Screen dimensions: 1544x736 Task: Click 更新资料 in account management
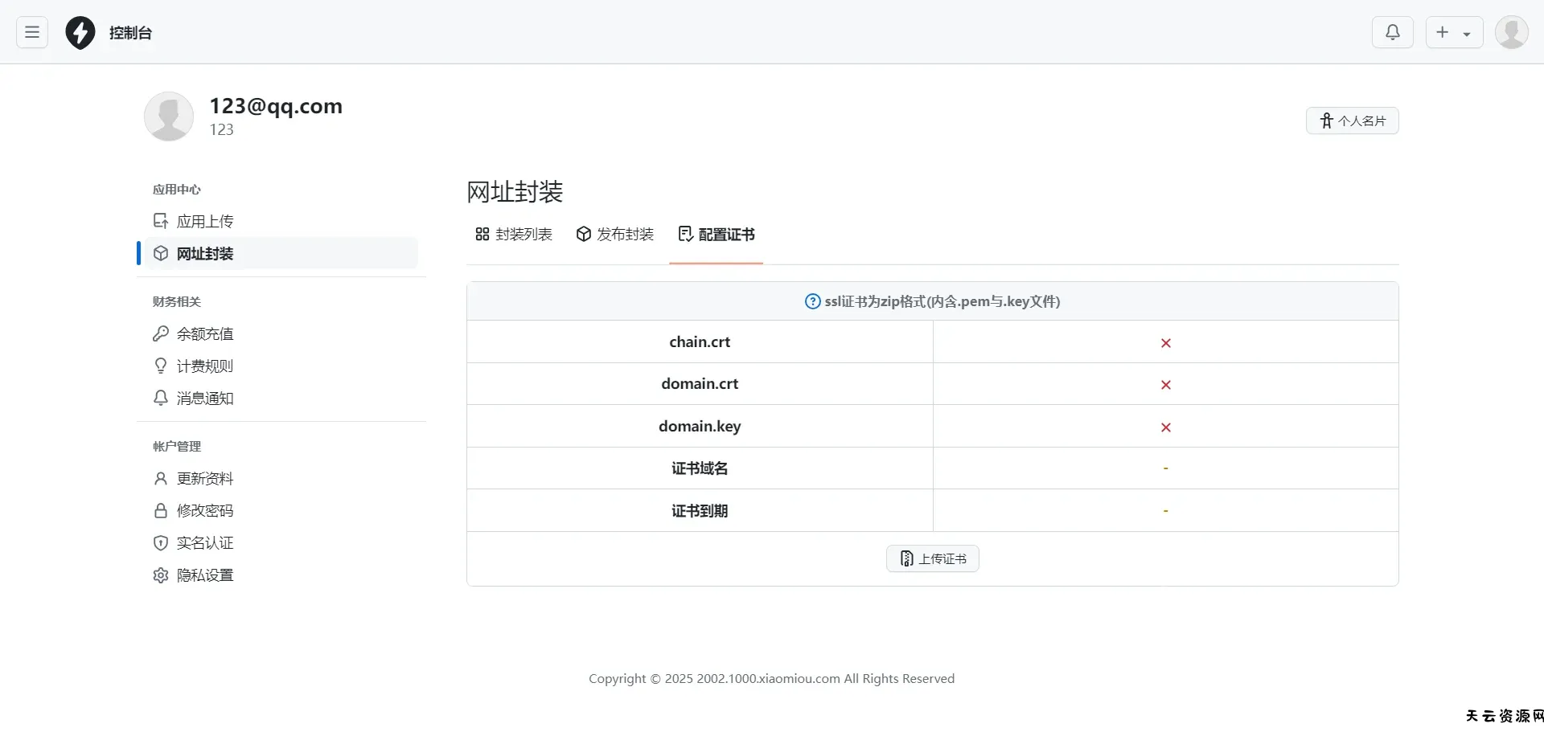coord(204,479)
